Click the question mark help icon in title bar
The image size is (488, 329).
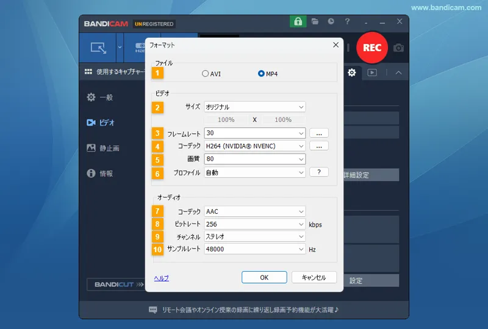[347, 21]
